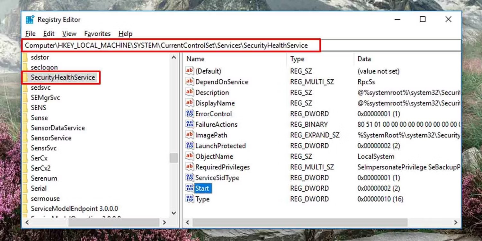Screen dimensions: 482x241
Task: Click the string icon beside Description
Action: pyautogui.click(x=190, y=92)
